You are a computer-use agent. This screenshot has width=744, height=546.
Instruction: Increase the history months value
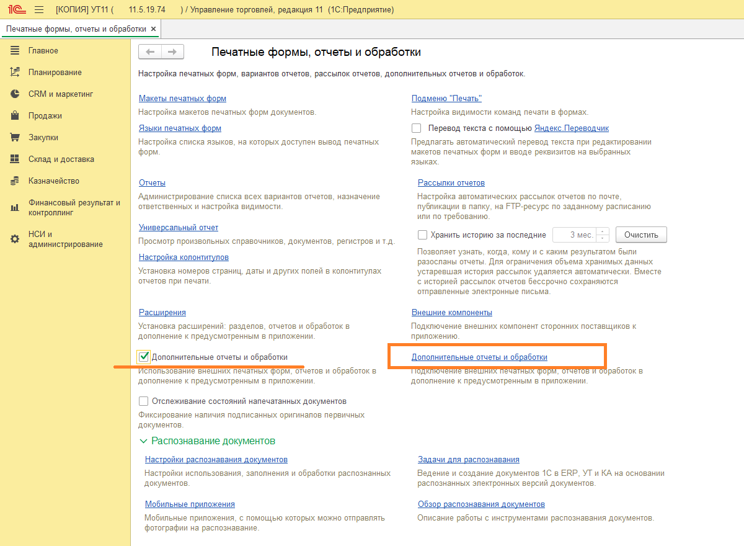click(603, 232)
